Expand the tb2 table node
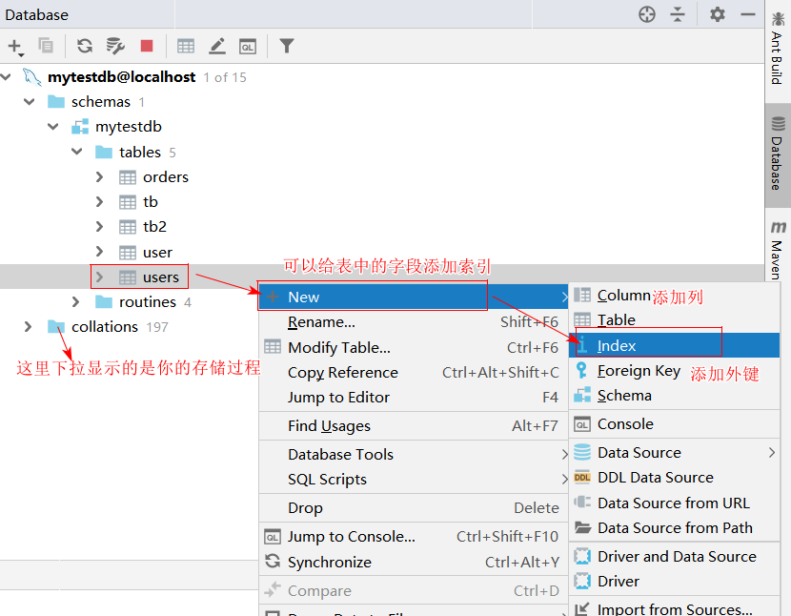This screenshot has width=791, height=616. tap(99, 227)
